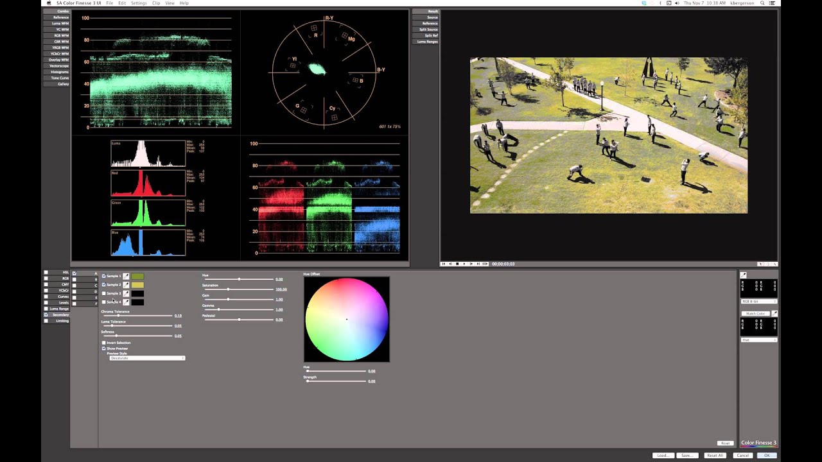Select the Levels correction tab

57,303
